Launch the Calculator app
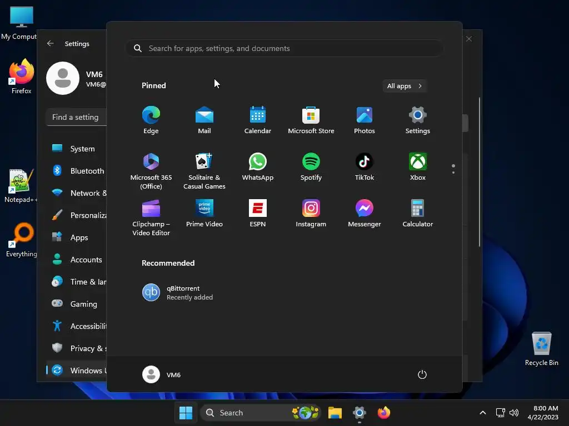Image resolution: width=569 pixels, height=426 pixels. [418, 214]
